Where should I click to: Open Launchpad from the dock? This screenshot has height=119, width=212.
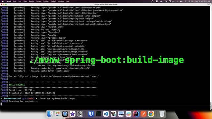click(57, 114)
